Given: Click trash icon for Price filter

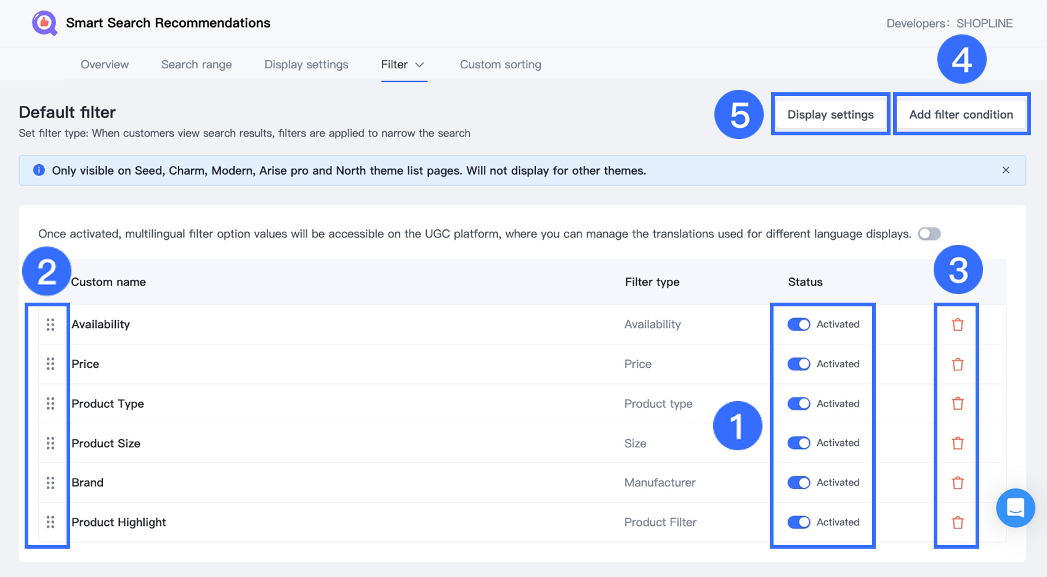Looking at the screenshot, I should point(957,364).
